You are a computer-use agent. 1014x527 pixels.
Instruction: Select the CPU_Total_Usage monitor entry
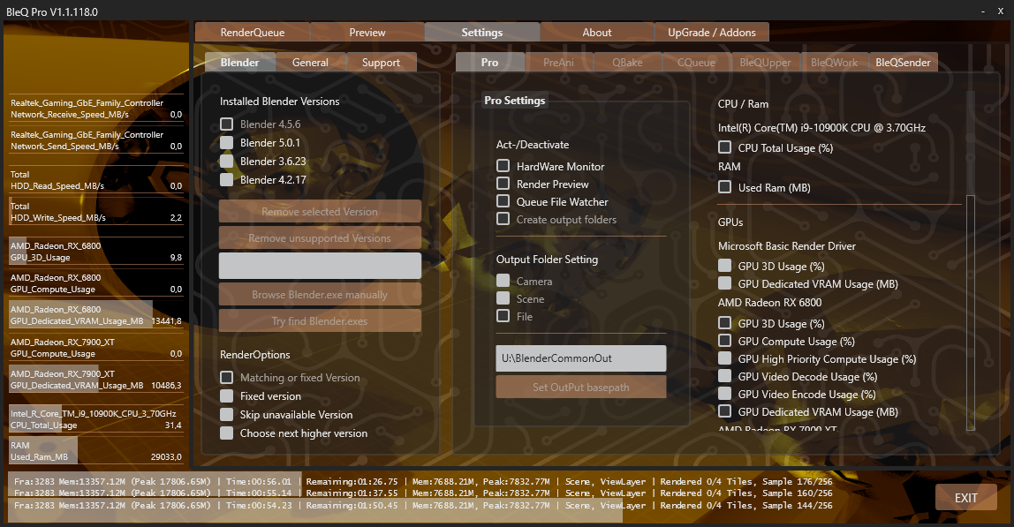[96, 419]
